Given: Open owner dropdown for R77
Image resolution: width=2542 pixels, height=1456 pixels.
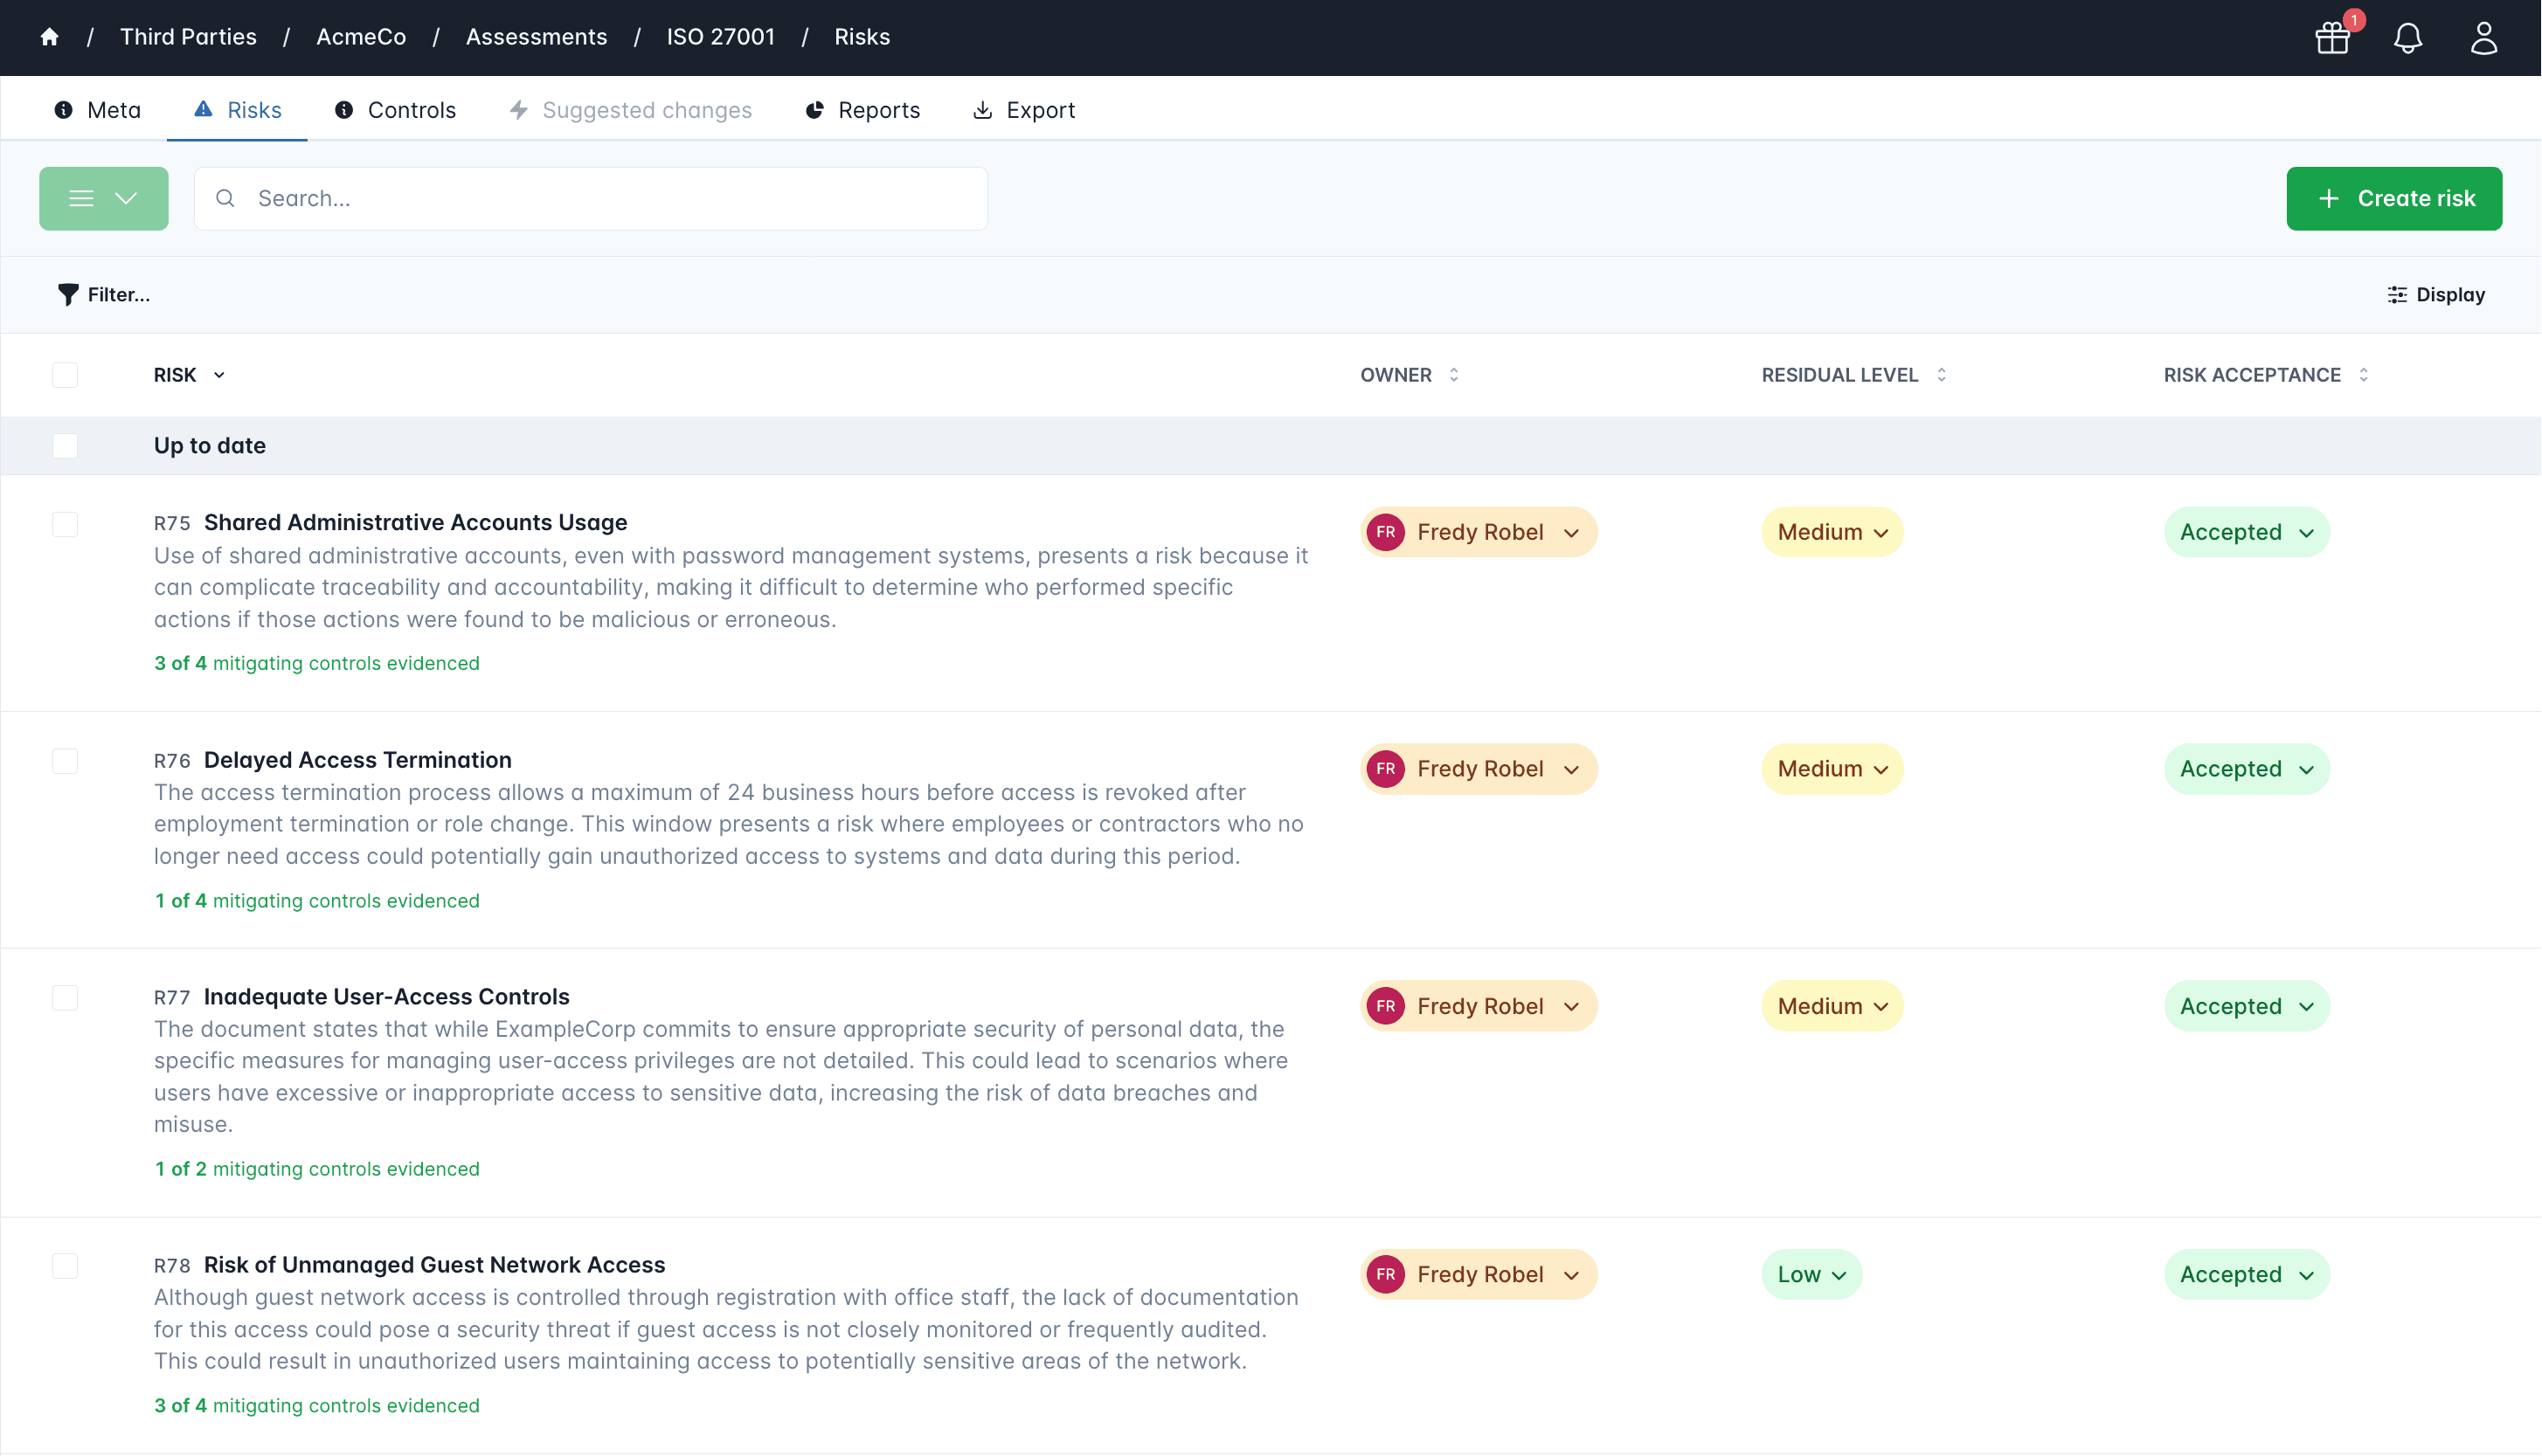Looking at the screenshot, I should 1479,1006.
